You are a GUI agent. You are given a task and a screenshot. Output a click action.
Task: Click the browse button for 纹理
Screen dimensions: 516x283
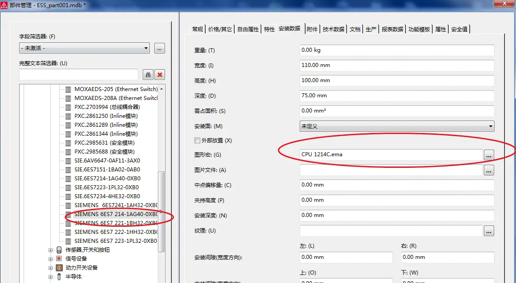click(489, 231)
